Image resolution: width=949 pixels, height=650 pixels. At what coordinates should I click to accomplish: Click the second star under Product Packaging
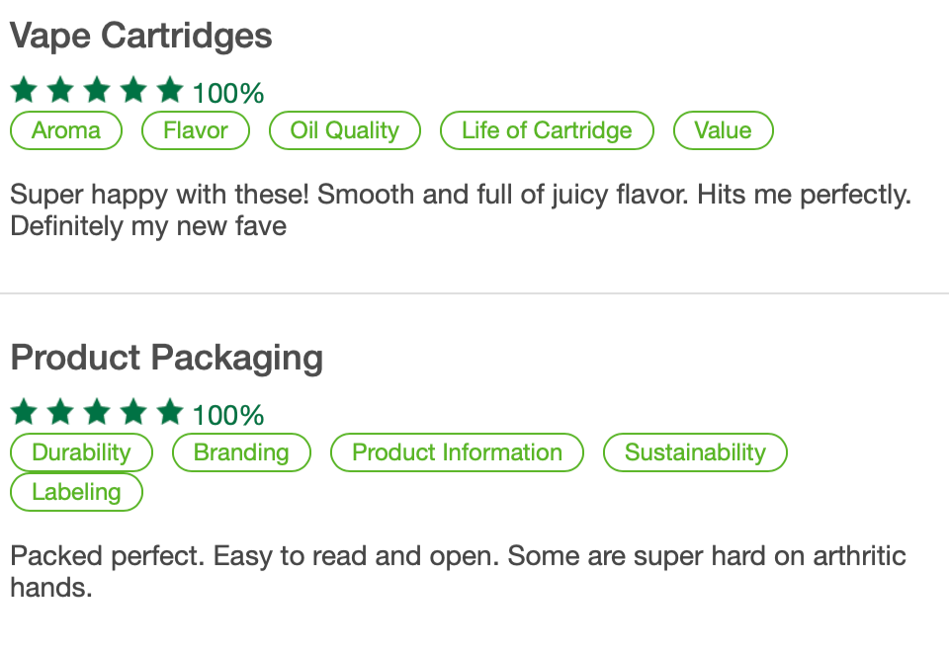(60, 412)
